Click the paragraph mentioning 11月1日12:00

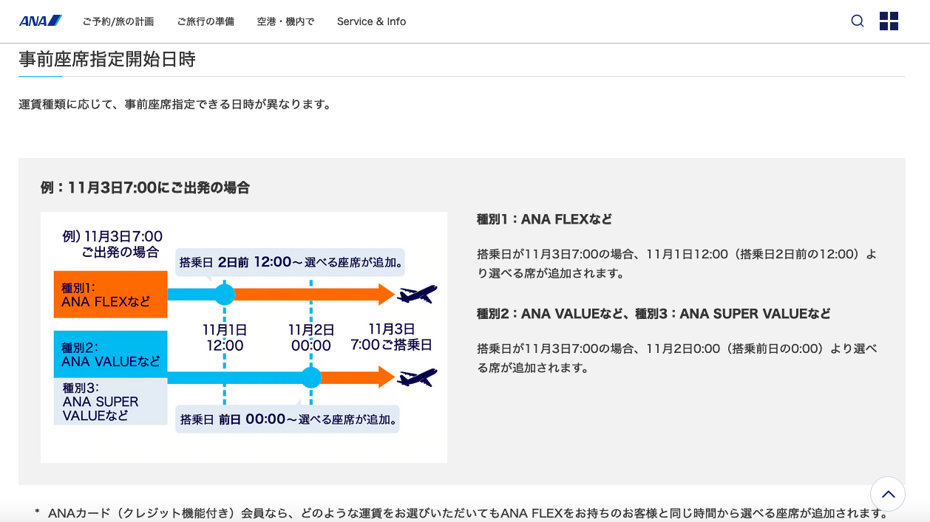677,264
